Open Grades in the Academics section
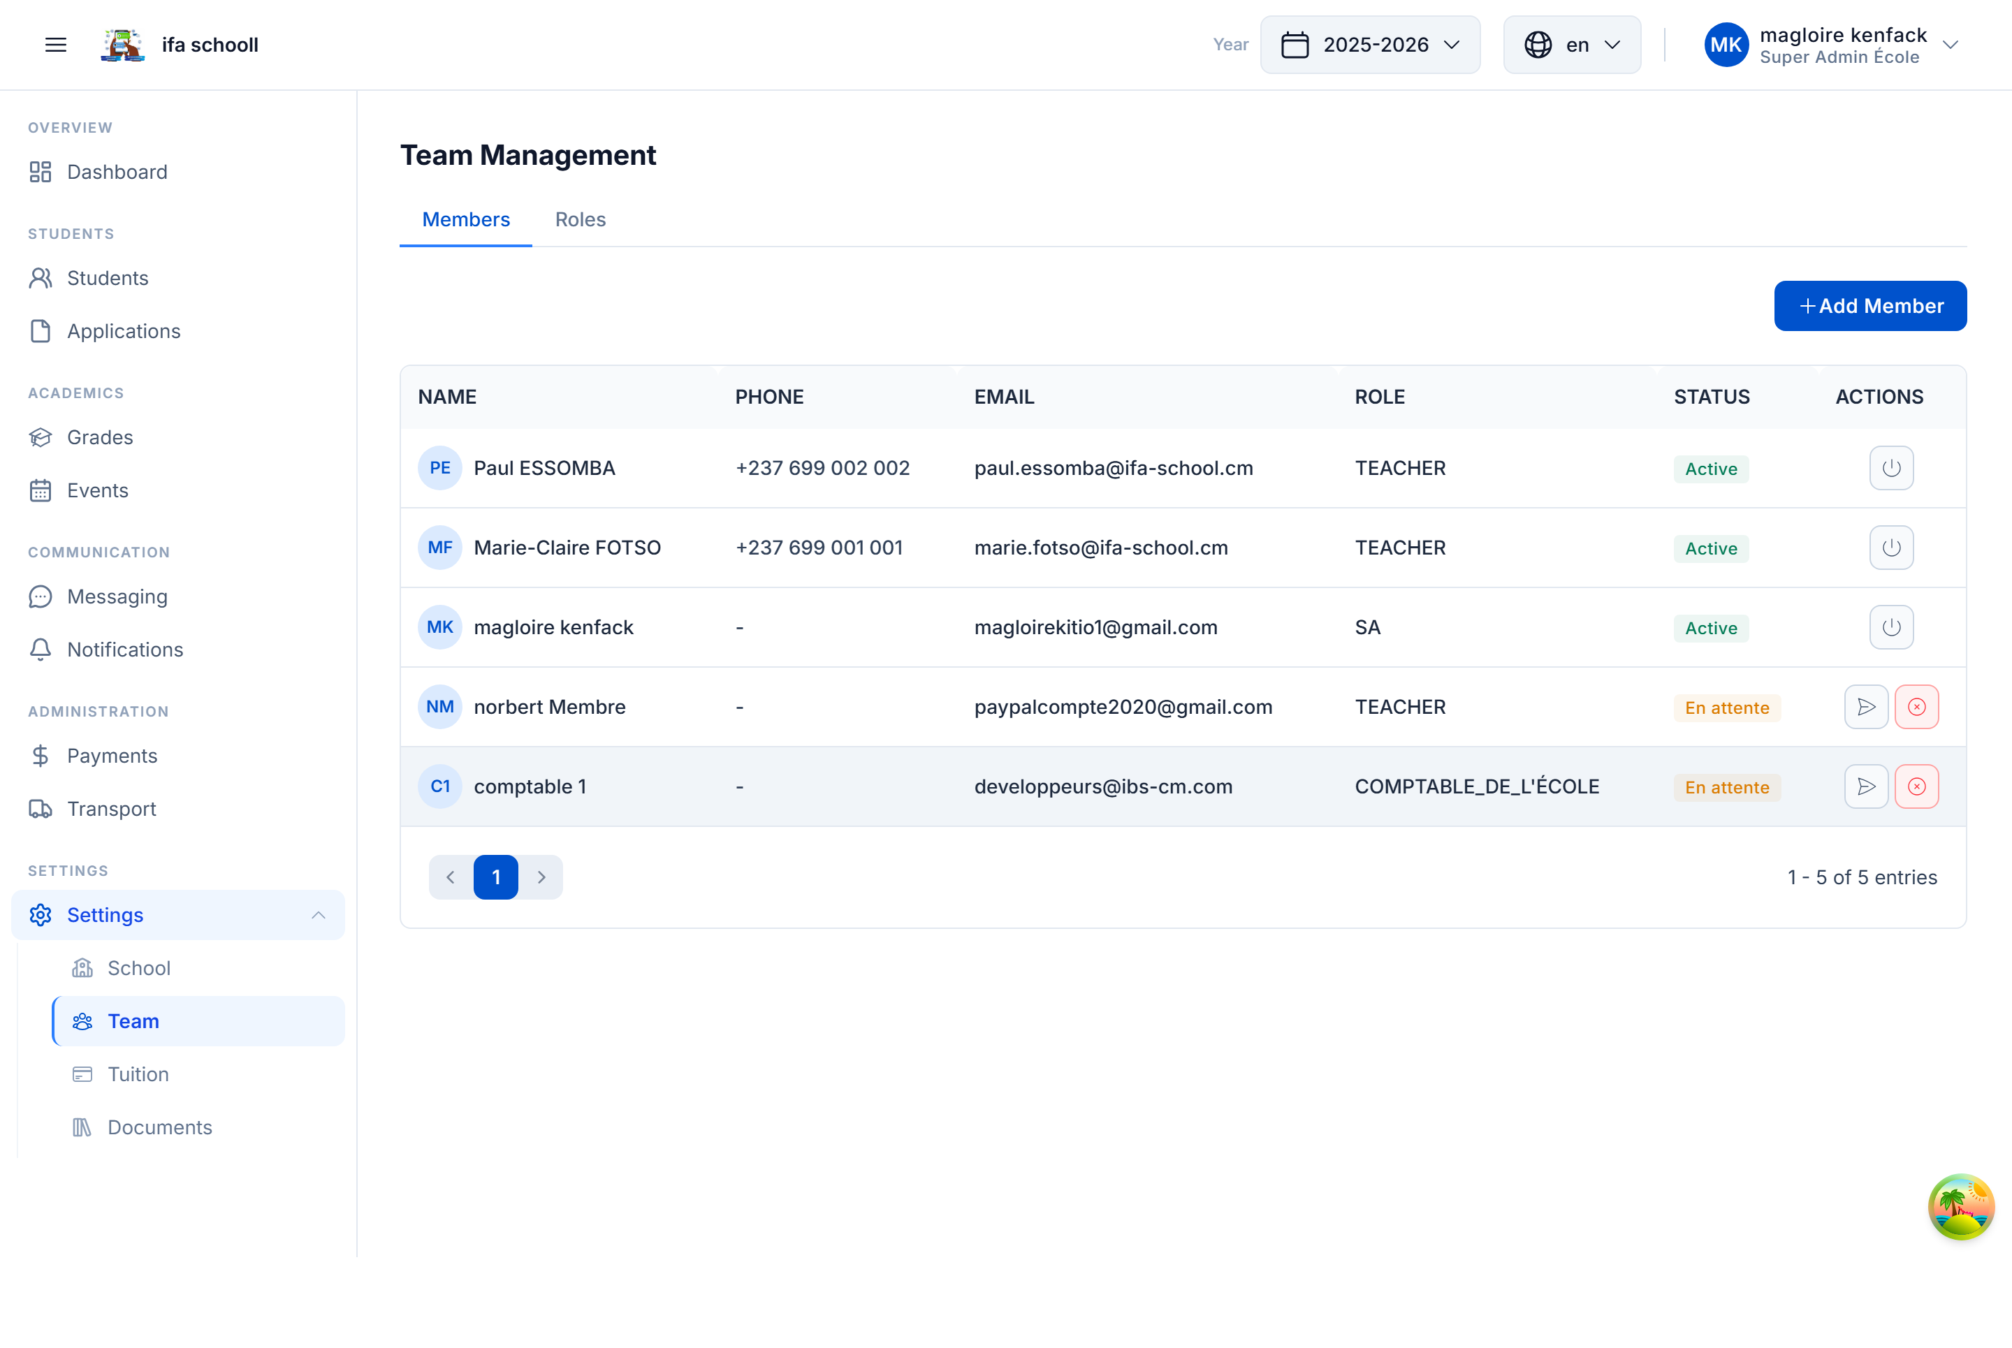 100,437
